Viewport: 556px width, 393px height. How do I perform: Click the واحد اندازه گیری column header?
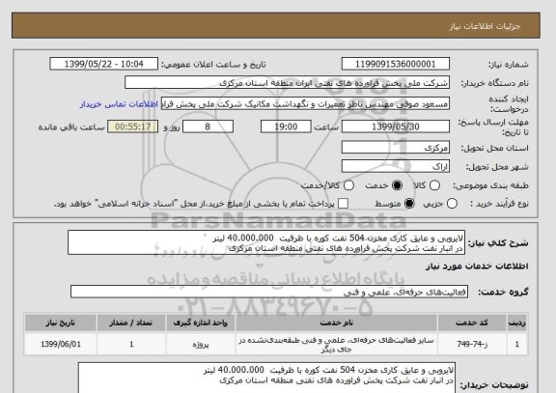pos(201,323)
